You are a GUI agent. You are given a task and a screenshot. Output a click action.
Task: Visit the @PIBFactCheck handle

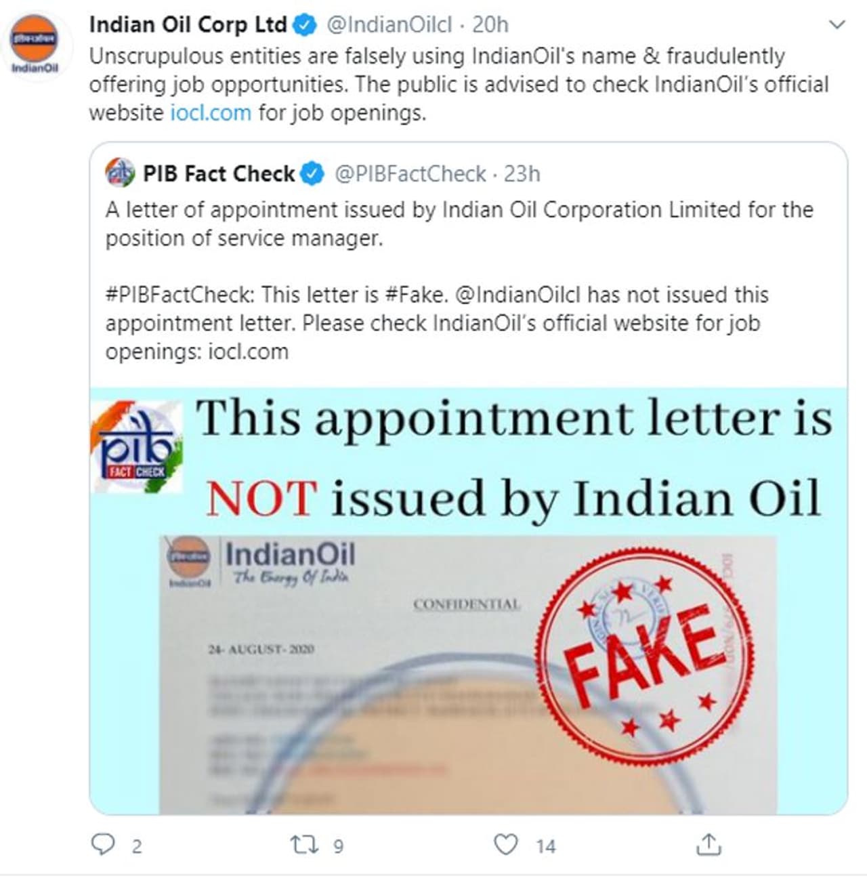tap(410, 174)
